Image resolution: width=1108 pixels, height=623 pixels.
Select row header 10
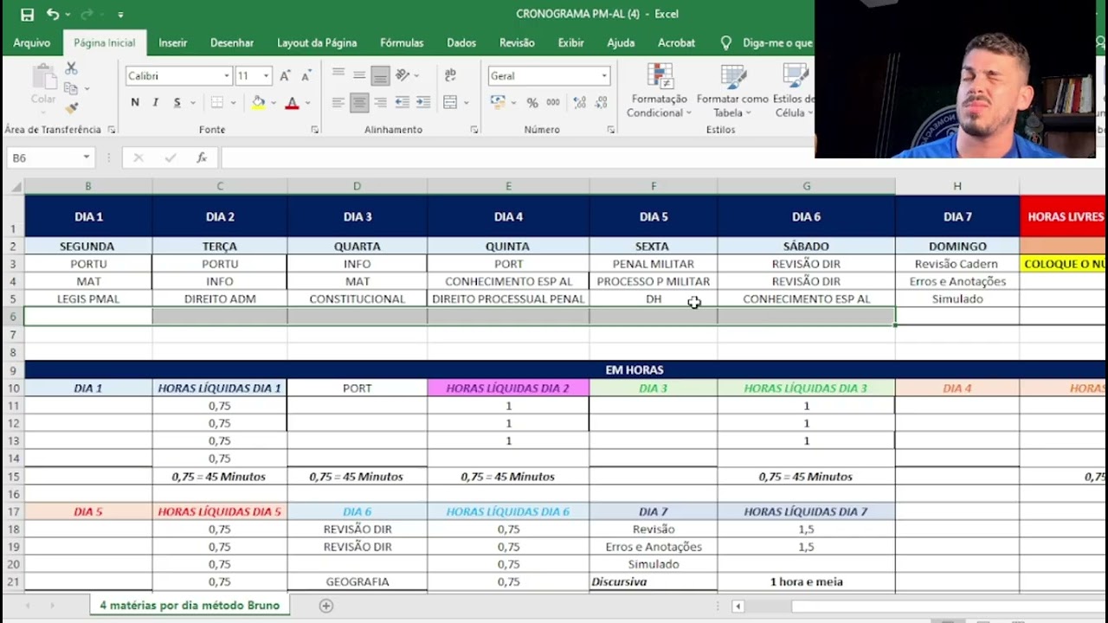[x=13, y=388]
